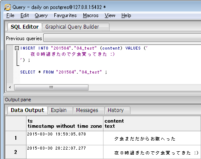The height and width of the screenshot is (159, 201).
Task: Select the content text column header
Action: pyautogui.click(x=152, y=124)
